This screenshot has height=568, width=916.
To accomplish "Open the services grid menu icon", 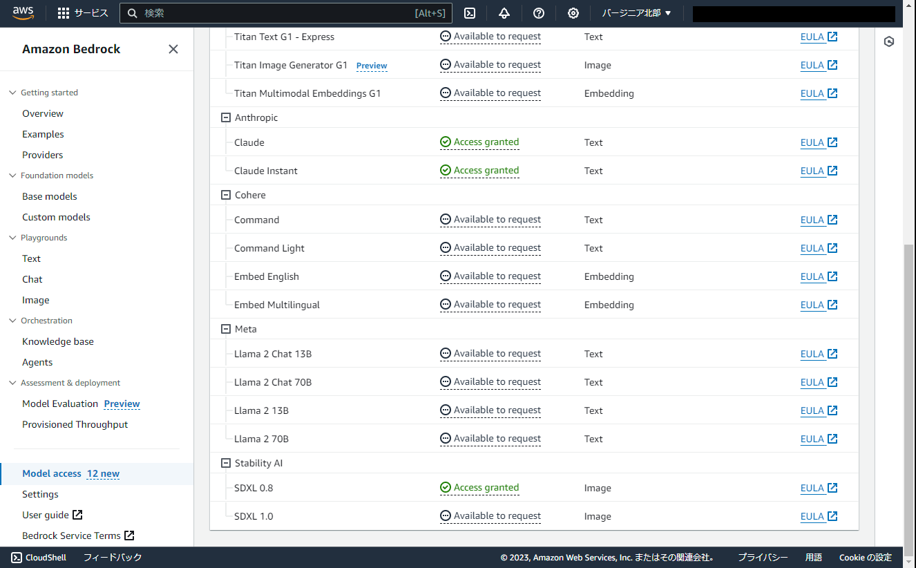I will 64,13.
